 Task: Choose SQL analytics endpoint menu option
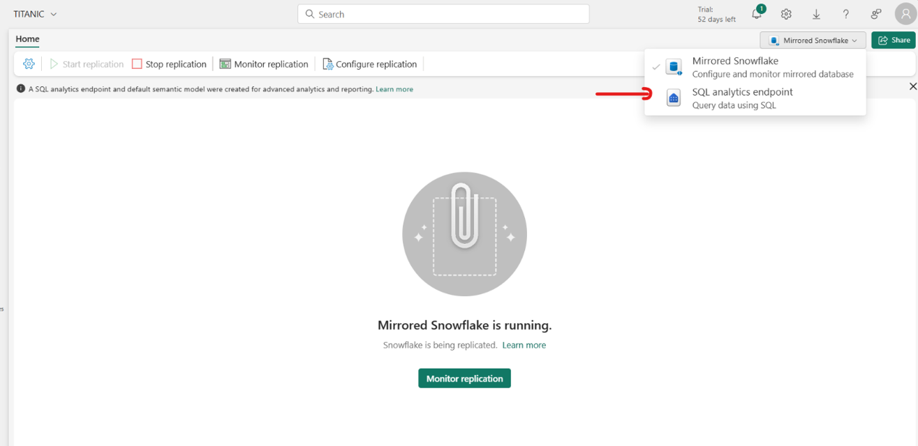coord(755,98)
